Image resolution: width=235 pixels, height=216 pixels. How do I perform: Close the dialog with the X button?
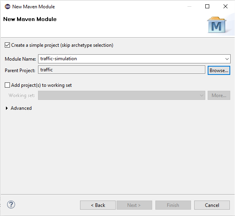225,6
